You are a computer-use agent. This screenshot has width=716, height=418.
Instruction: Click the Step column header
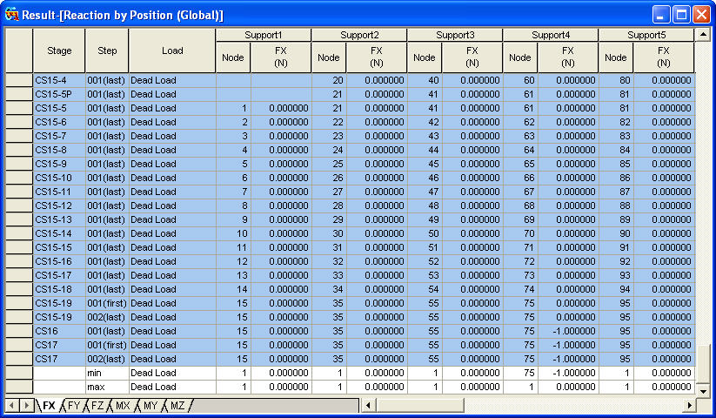pyautogui.click(x=107, y=51)
